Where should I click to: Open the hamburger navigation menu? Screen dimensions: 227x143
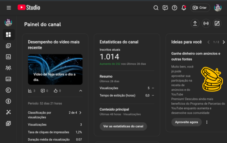click(x=9, y=8)
